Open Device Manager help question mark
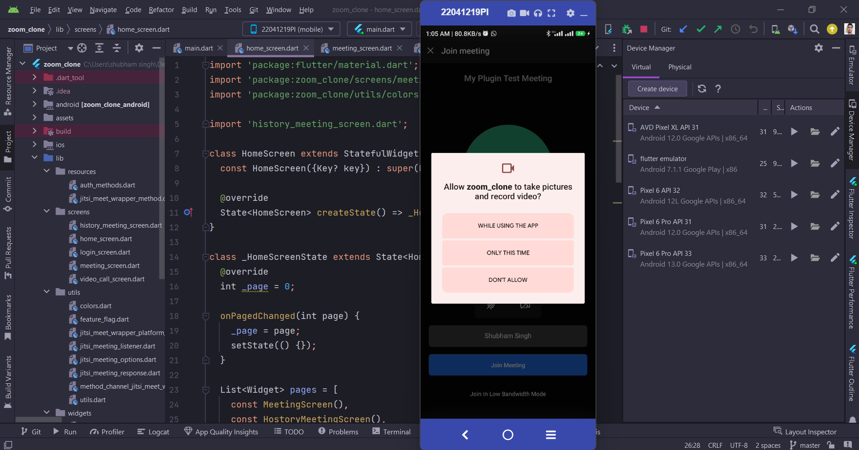859x450 pixels. pyautogui.click(x=718, y=89)
